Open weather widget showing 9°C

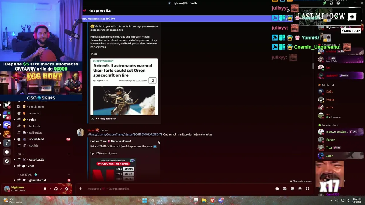click(x=12, y=200)
